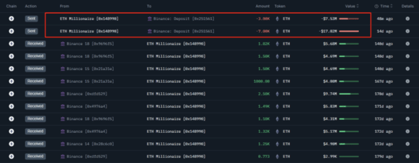The height and width of the screenshot is (163, 419).
Task: Open ETH Millionaire sender in the 48m ago row
Action: pyautogui.click(x=89, y=19)
